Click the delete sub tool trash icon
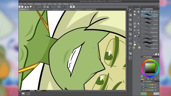The image size is (171, 96). click(x=158, y=54)
